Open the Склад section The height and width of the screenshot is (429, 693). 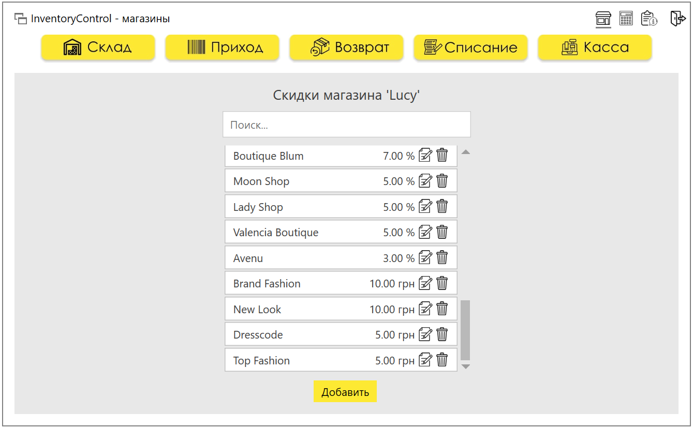click(x=98, y=47)
